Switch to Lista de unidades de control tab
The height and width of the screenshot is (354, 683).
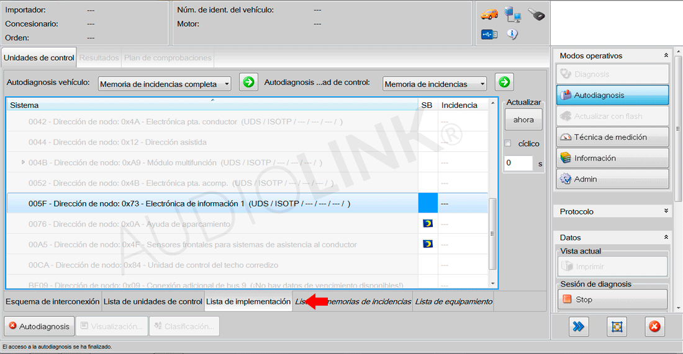point(153,302)
